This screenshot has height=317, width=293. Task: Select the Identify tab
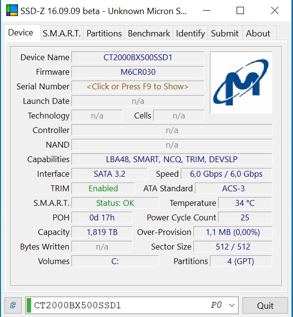click(x=190, y=33)
